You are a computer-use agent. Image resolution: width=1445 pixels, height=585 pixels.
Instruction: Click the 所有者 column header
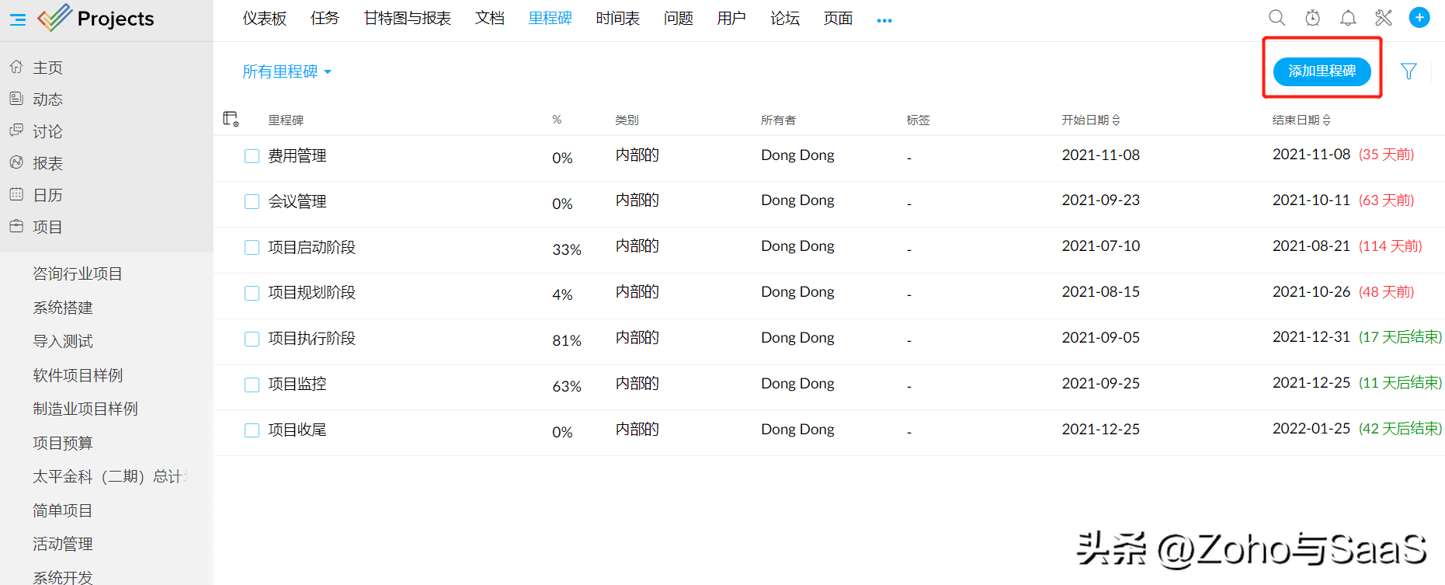pos(778,120)
